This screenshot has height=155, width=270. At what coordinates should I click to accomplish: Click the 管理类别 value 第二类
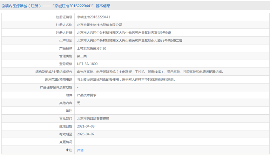82,56
